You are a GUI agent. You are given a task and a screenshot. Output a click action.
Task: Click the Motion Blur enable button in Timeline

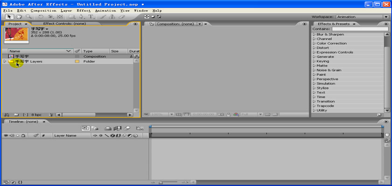pyautogui.click(x=127, y=128)
